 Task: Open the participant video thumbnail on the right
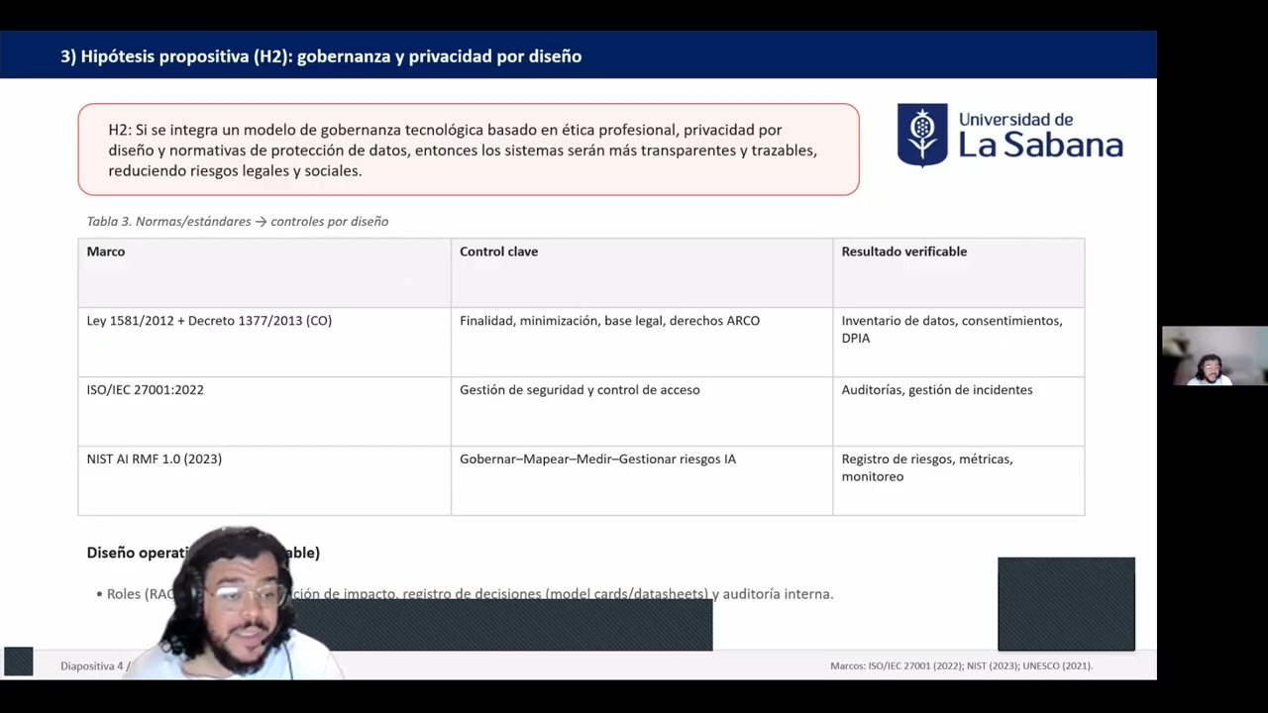pos(1215,356)
